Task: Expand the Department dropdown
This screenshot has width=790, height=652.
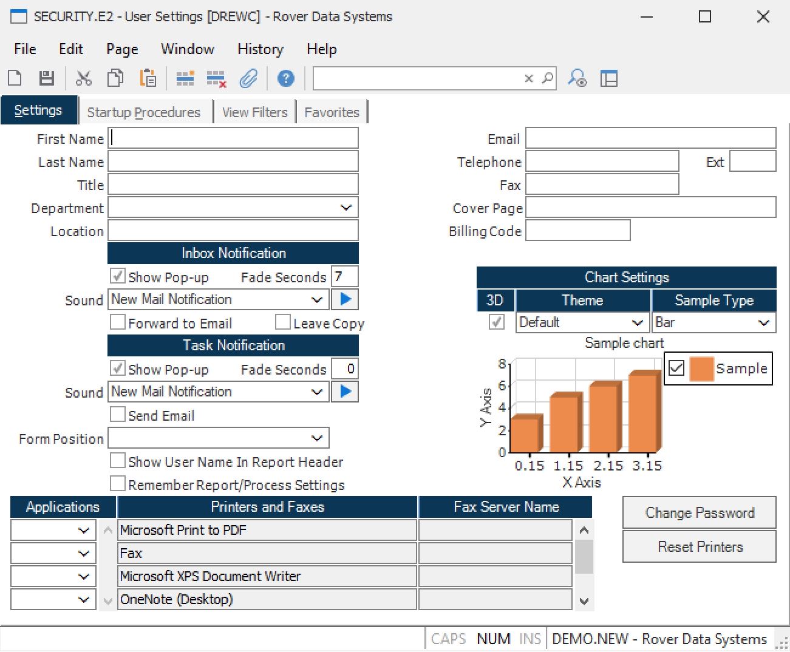Action: coord(346,208)
